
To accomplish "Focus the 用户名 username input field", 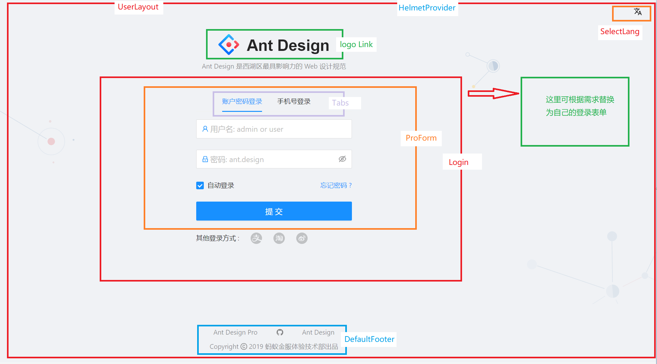I will (274, 129).
